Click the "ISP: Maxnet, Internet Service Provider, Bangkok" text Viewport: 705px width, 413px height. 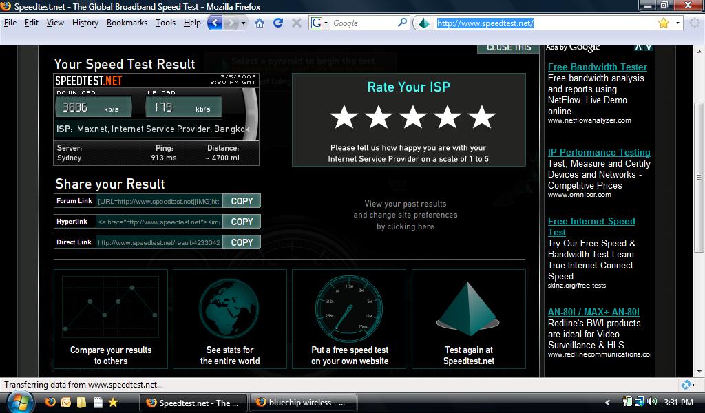click(153, 129)
